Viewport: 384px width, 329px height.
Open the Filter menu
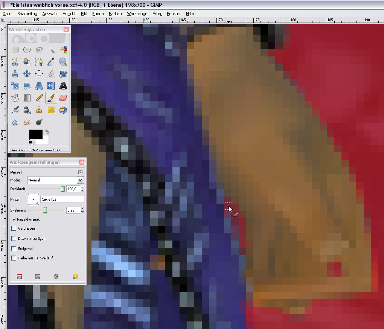point(157,14)
